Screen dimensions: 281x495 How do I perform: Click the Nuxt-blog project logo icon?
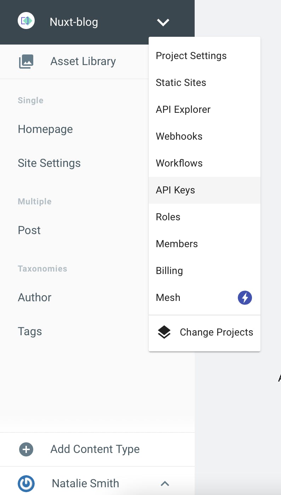tap(26, 21)
